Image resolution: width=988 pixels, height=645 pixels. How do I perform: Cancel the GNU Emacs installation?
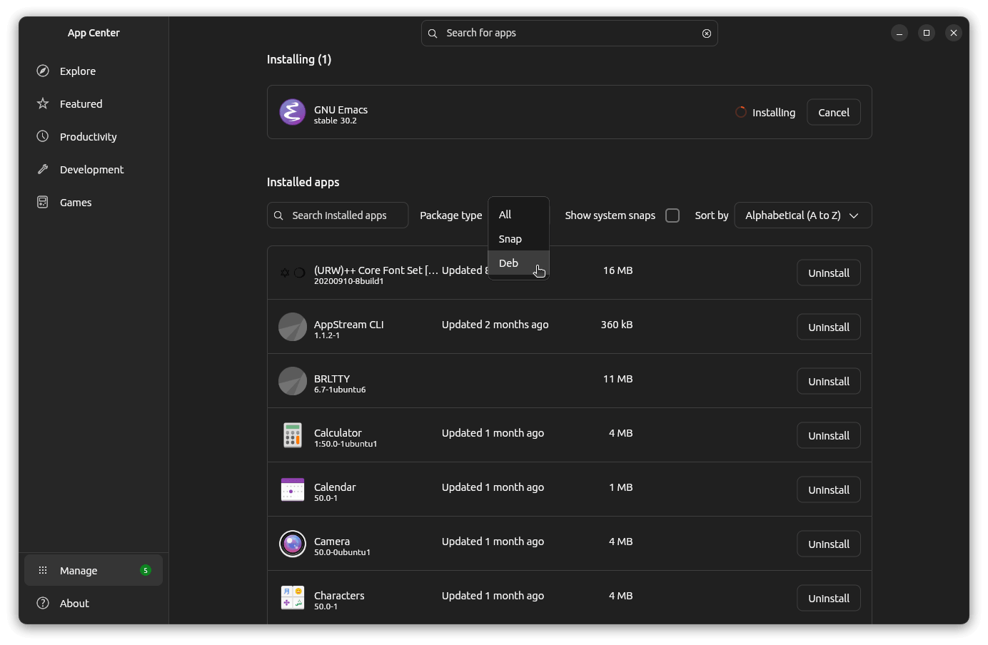[x=833, y=113]
